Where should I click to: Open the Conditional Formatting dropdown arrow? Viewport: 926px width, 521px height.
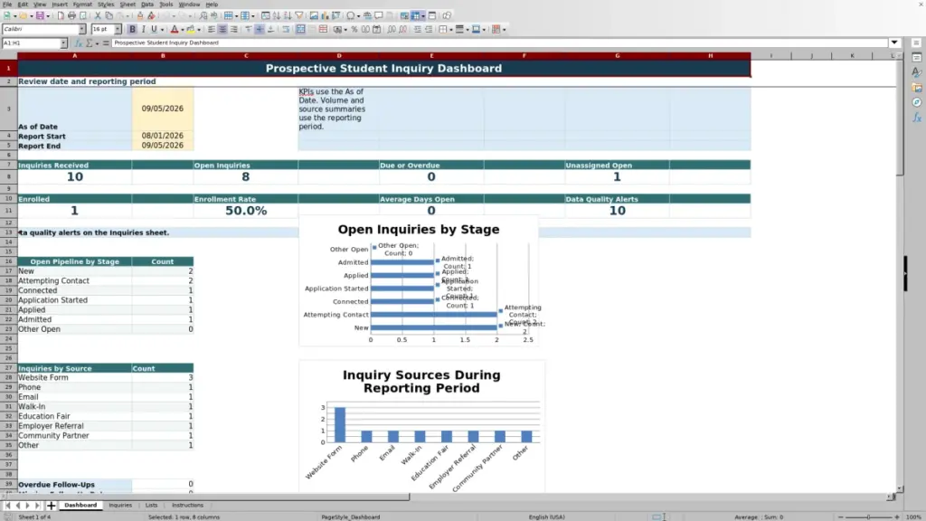pos(504,29)
